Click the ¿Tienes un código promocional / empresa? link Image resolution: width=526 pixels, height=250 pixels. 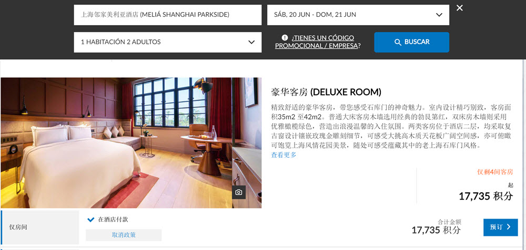click(318, 42)
